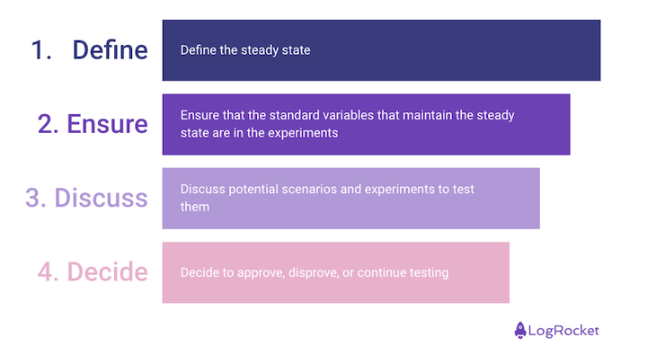Screen dimensions: 656x346
Task: Select the purple Ensure bar
Action: tap(366, 124)
